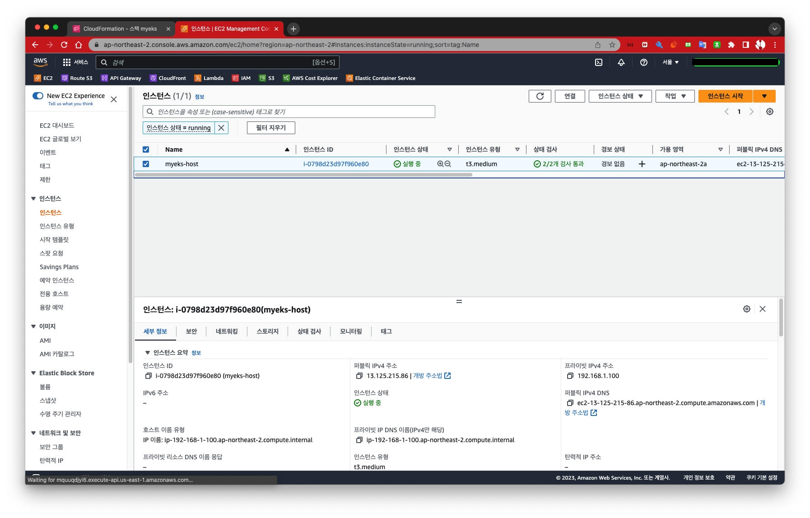
Task: Collapse the 인스턴스 sidebar section
Action: click(x=33, y=199)
